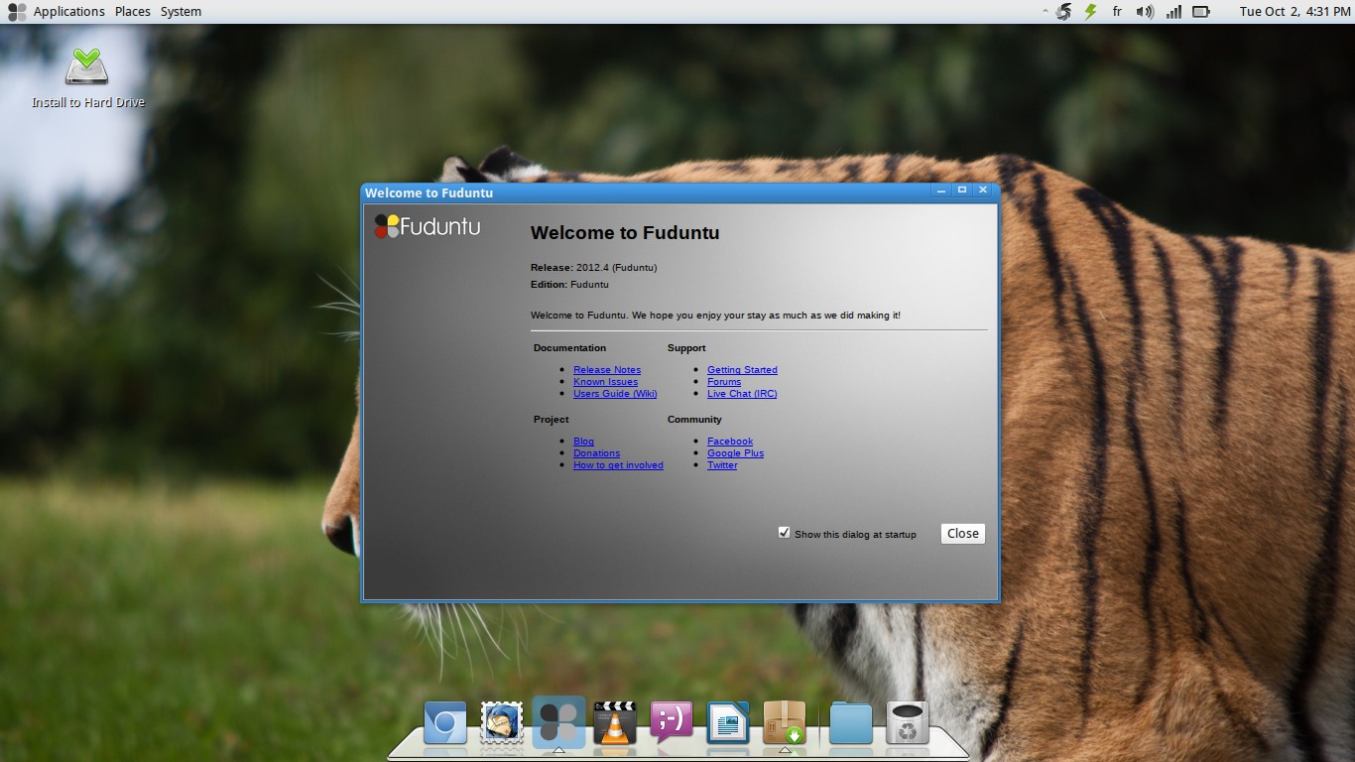
Task: Click the Welcome to Fuduntu heading
Action: [625, 233]
